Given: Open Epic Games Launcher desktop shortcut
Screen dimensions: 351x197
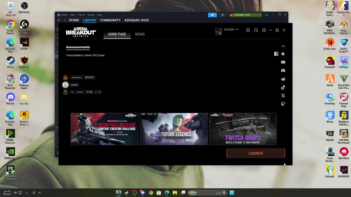Looking at the screenshot, I should pyautogui.click(x=10, y=173).
